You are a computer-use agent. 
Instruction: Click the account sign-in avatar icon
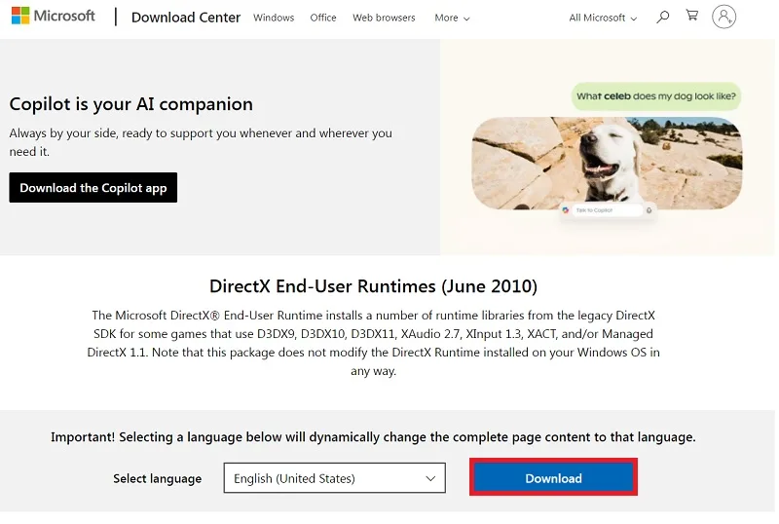(x=723, y=17)
